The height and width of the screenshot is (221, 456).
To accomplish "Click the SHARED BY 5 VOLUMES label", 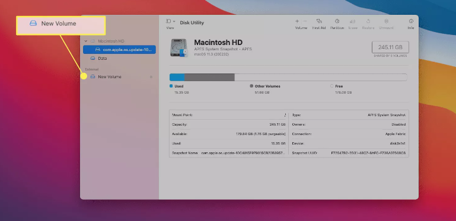I will [x=390, y=56].
